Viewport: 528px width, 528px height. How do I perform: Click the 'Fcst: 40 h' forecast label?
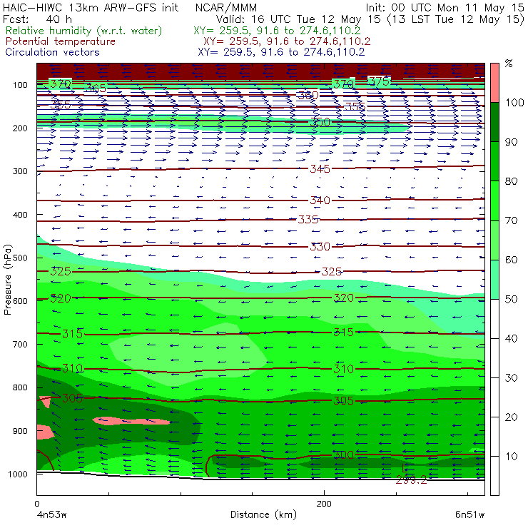(x=37, y=19)
